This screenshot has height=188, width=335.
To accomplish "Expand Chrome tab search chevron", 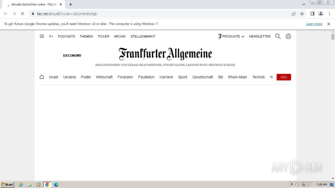I will 304,4.
